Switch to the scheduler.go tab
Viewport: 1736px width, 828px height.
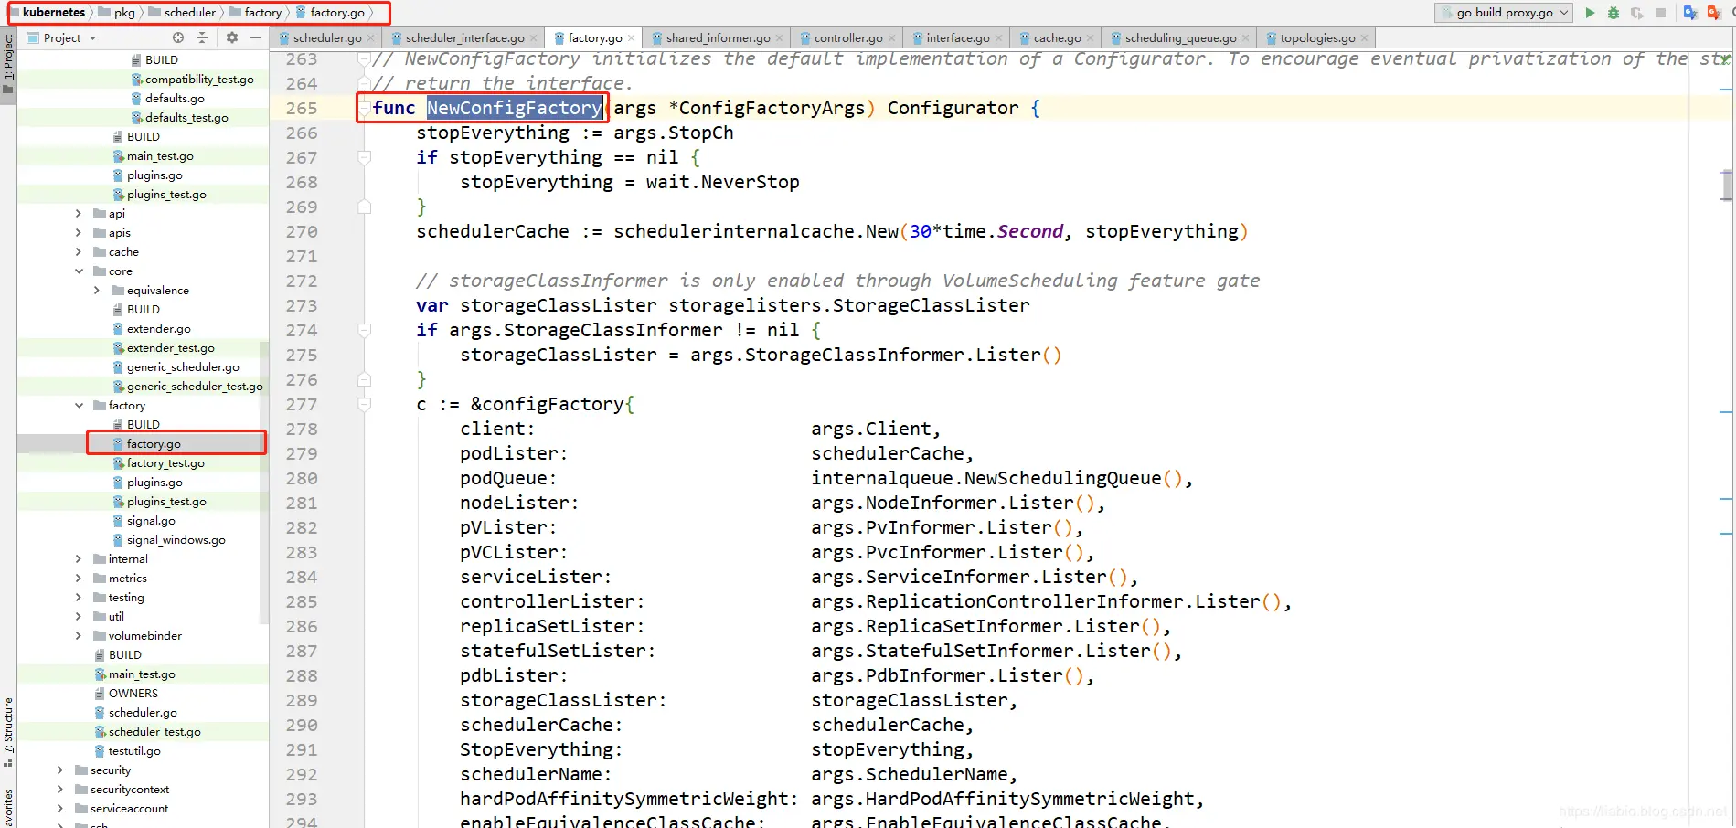click(327, 38)
